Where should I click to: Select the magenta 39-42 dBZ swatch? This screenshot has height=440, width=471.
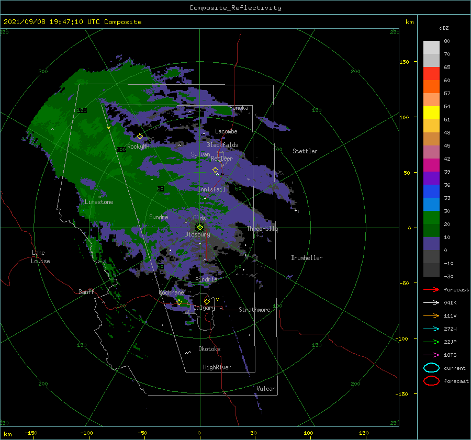coord(431,165)
